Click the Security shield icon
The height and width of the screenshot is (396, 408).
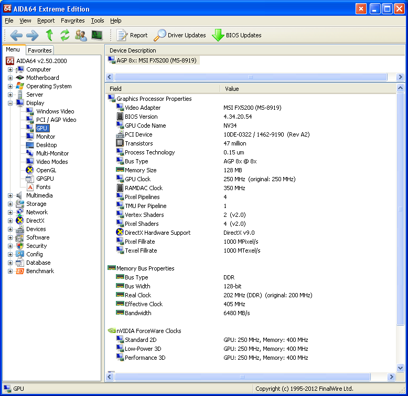point(20,246)
